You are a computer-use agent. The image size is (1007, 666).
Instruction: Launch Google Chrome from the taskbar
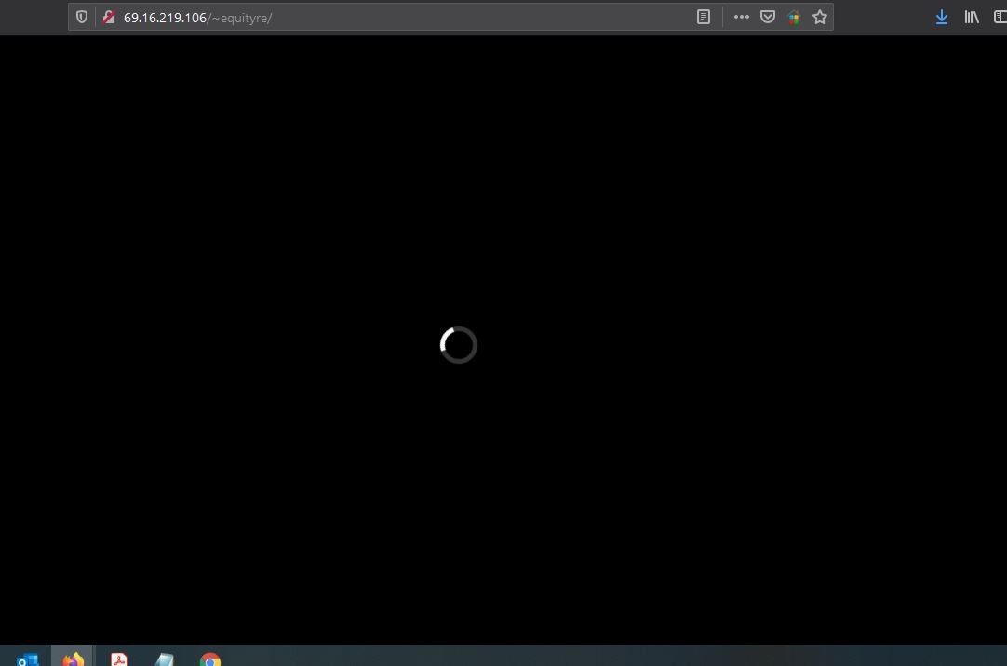tap(210, 659)
